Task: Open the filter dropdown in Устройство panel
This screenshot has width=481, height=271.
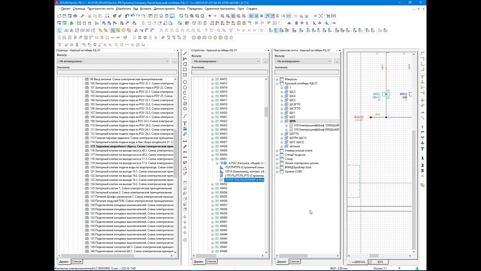Action: [x=258, y=61]
